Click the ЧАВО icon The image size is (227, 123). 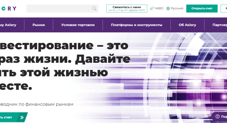coord(152,8)
